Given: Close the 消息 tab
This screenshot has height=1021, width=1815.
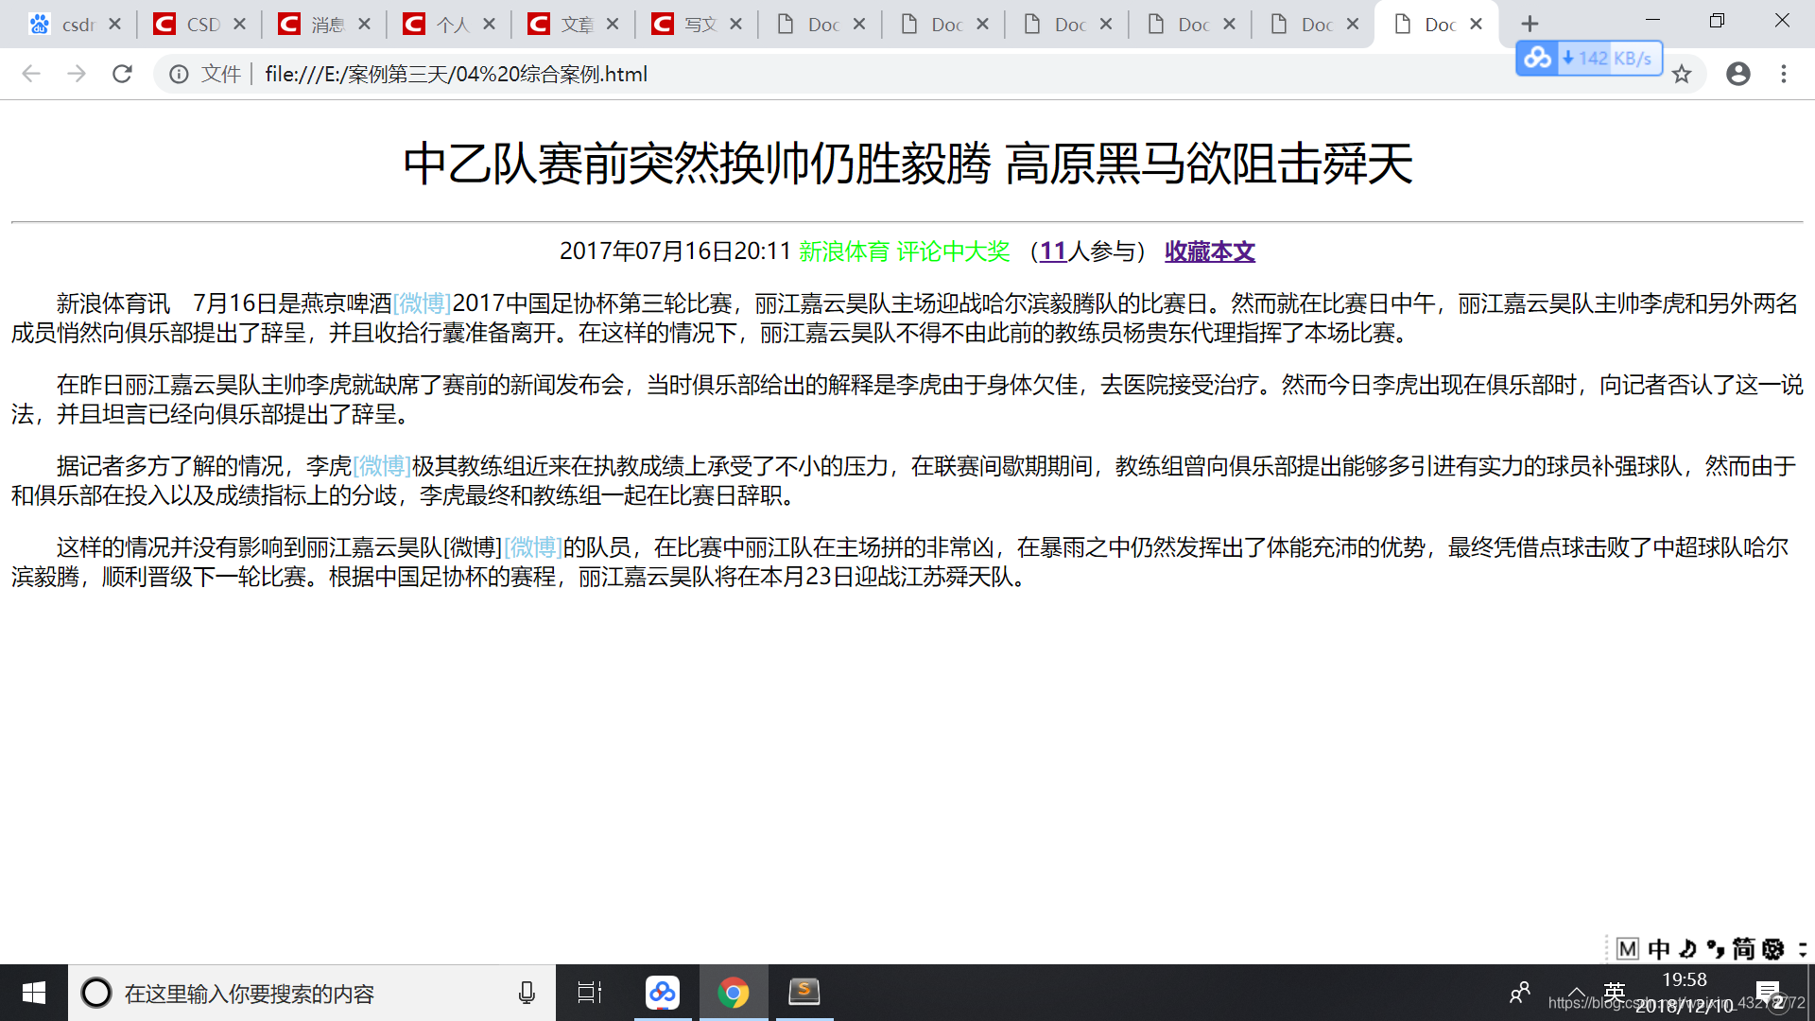Looking at the screenshot, I should point(365,24).
